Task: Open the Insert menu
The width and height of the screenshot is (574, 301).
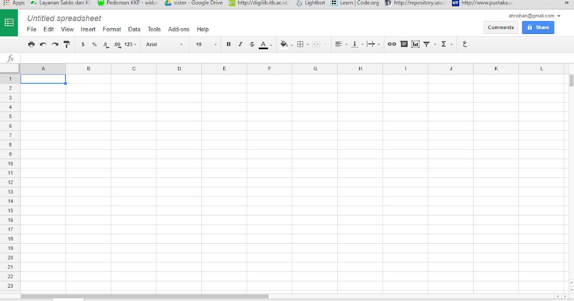Action: 88,29
